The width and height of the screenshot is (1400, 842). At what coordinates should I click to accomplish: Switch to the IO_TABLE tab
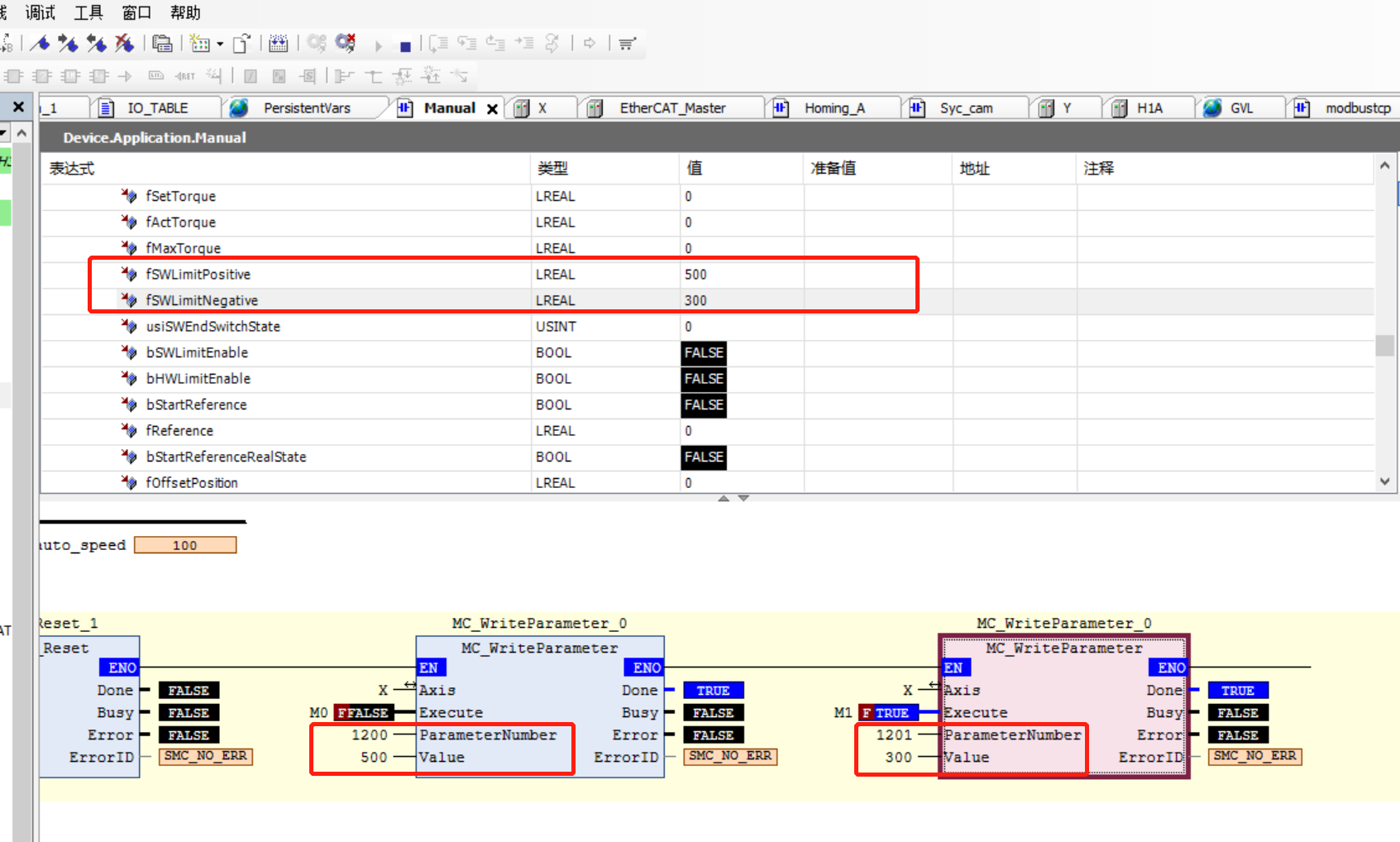click(157, 108)
